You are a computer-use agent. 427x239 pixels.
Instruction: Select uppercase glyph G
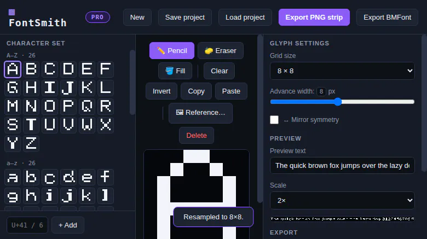(x=13, y=88)
